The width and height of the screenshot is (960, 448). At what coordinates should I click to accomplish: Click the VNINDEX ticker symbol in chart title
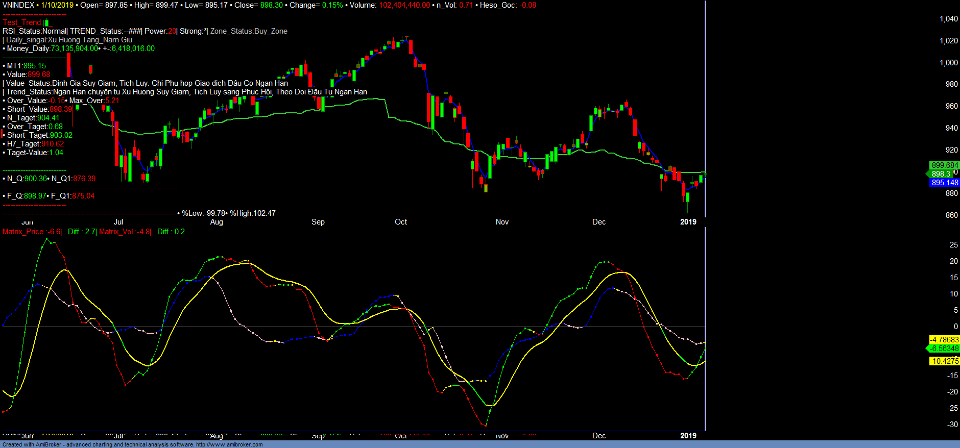[18, 5]
